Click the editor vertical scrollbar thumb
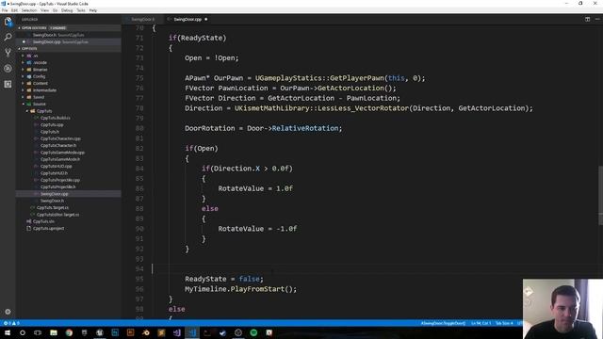This screenshot has height=339, width=603. pyautogui.click(x=600, y=195)
